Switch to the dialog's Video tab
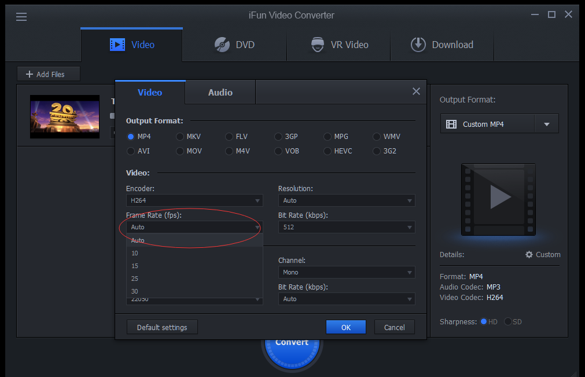The image size is (585, 377). [150, 92]
